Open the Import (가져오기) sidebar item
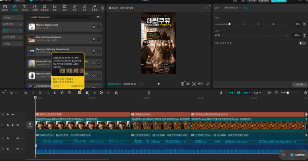The image size is (308, 161). tap(12, 18)
